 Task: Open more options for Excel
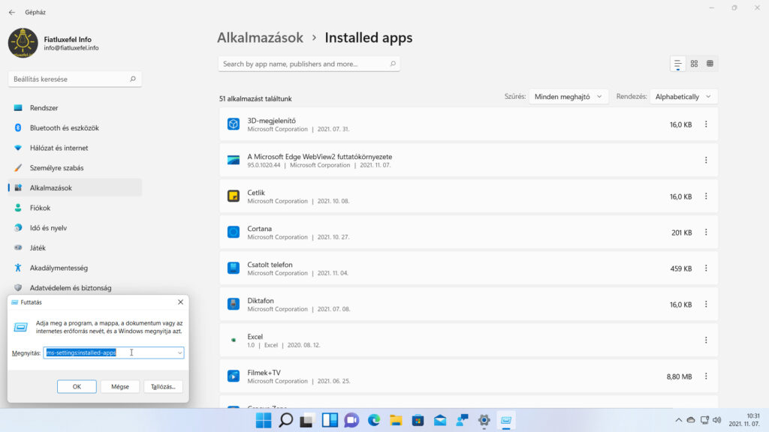[x=706, y=340]
